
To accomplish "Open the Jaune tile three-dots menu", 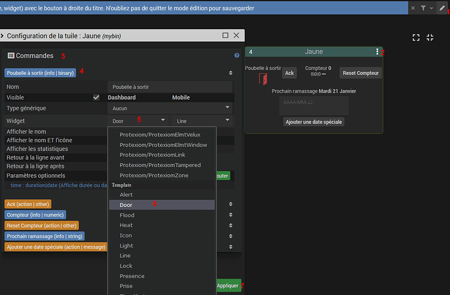I will [x=377, y=52].
